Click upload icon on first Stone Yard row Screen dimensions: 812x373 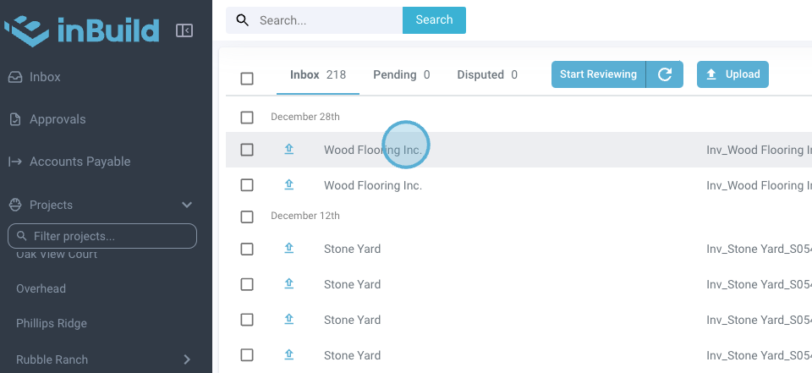(288, 249)
